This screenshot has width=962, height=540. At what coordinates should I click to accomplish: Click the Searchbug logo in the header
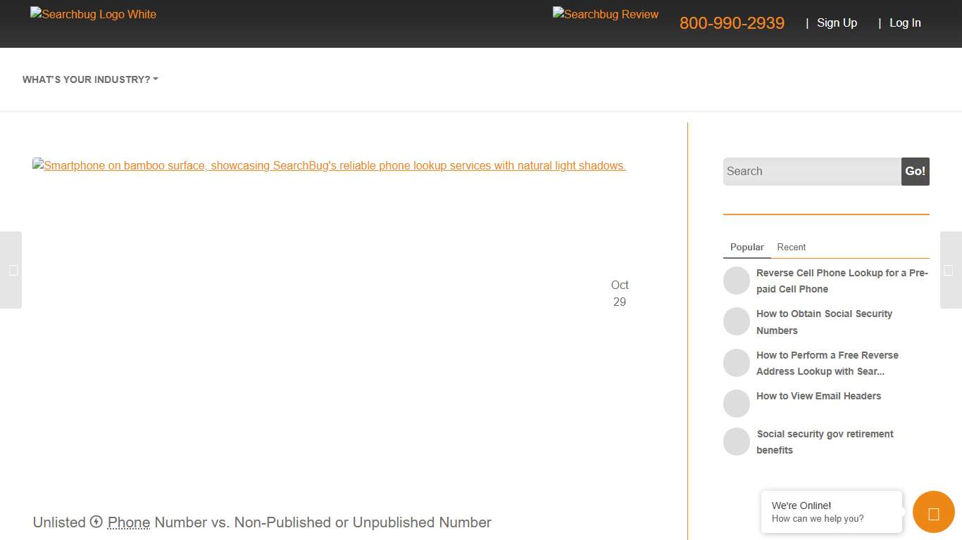[x=92, y=14]
